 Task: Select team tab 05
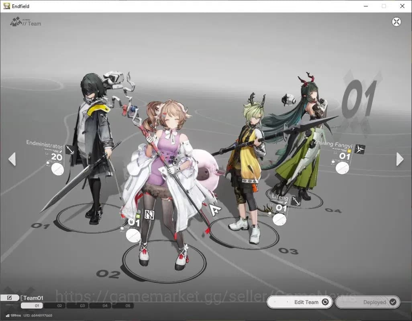click(x=123, y=305)
